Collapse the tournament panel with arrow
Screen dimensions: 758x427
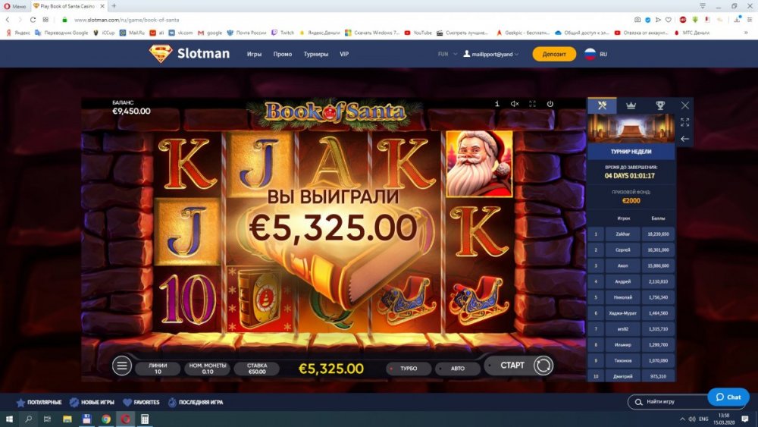pos(685,139)
